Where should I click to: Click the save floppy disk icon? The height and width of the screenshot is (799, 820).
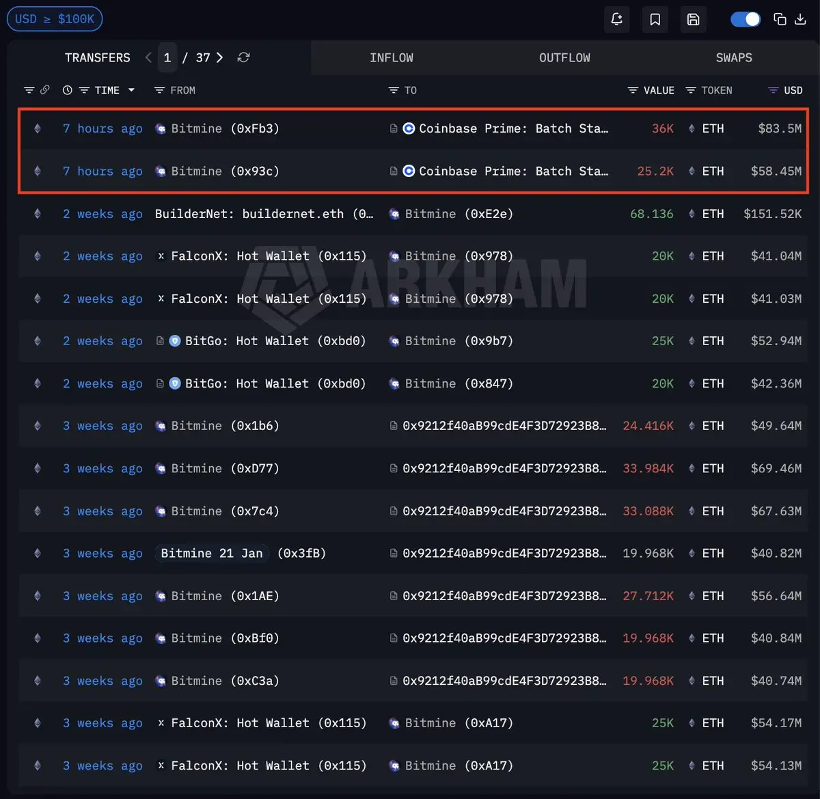tap(693, 19)
